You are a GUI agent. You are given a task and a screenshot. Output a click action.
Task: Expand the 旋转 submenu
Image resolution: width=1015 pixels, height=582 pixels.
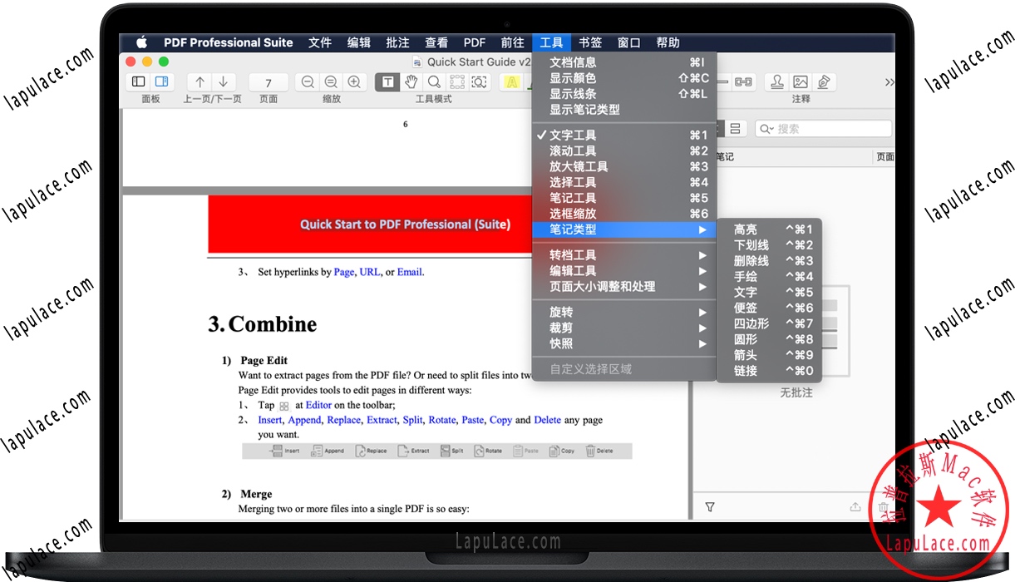pyautogui.click(x=624, y=313)
